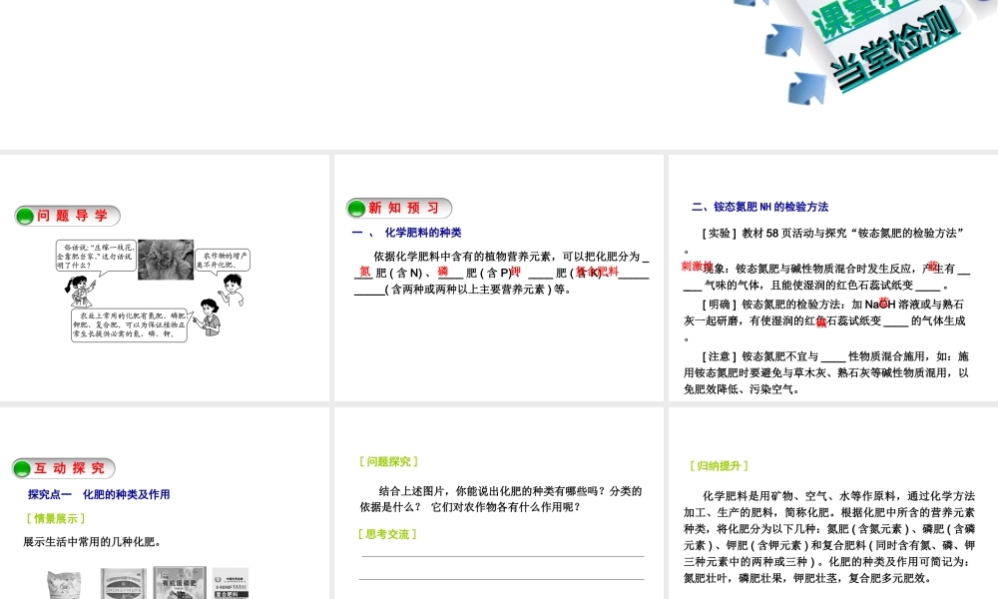Select the speech bubble about 氮肥、磷肥、钾肥
Screen dimensions: 998x599
(130, 324)
